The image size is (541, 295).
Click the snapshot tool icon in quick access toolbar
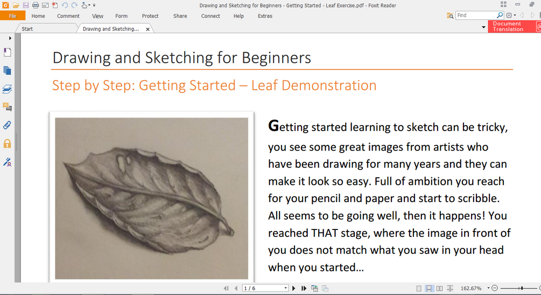[x=45, y=5]
